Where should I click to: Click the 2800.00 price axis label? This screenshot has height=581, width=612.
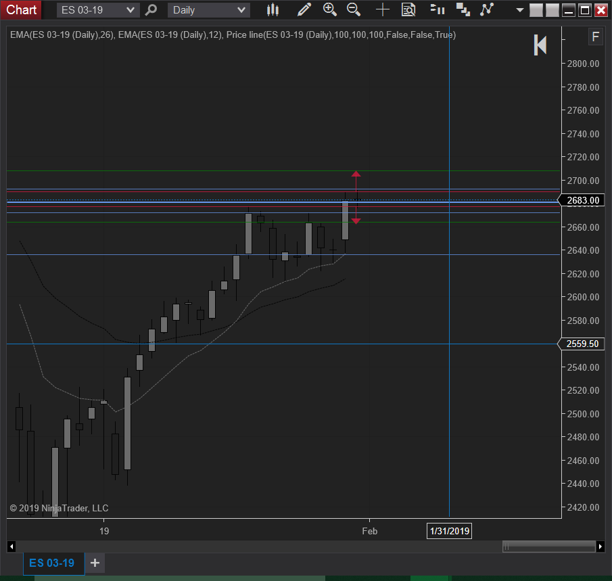point(583,64)
